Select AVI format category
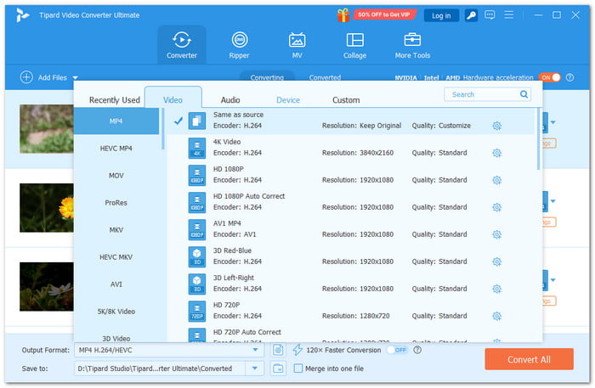The width and height of the screenshot is (595, 388). coord(116,284)
